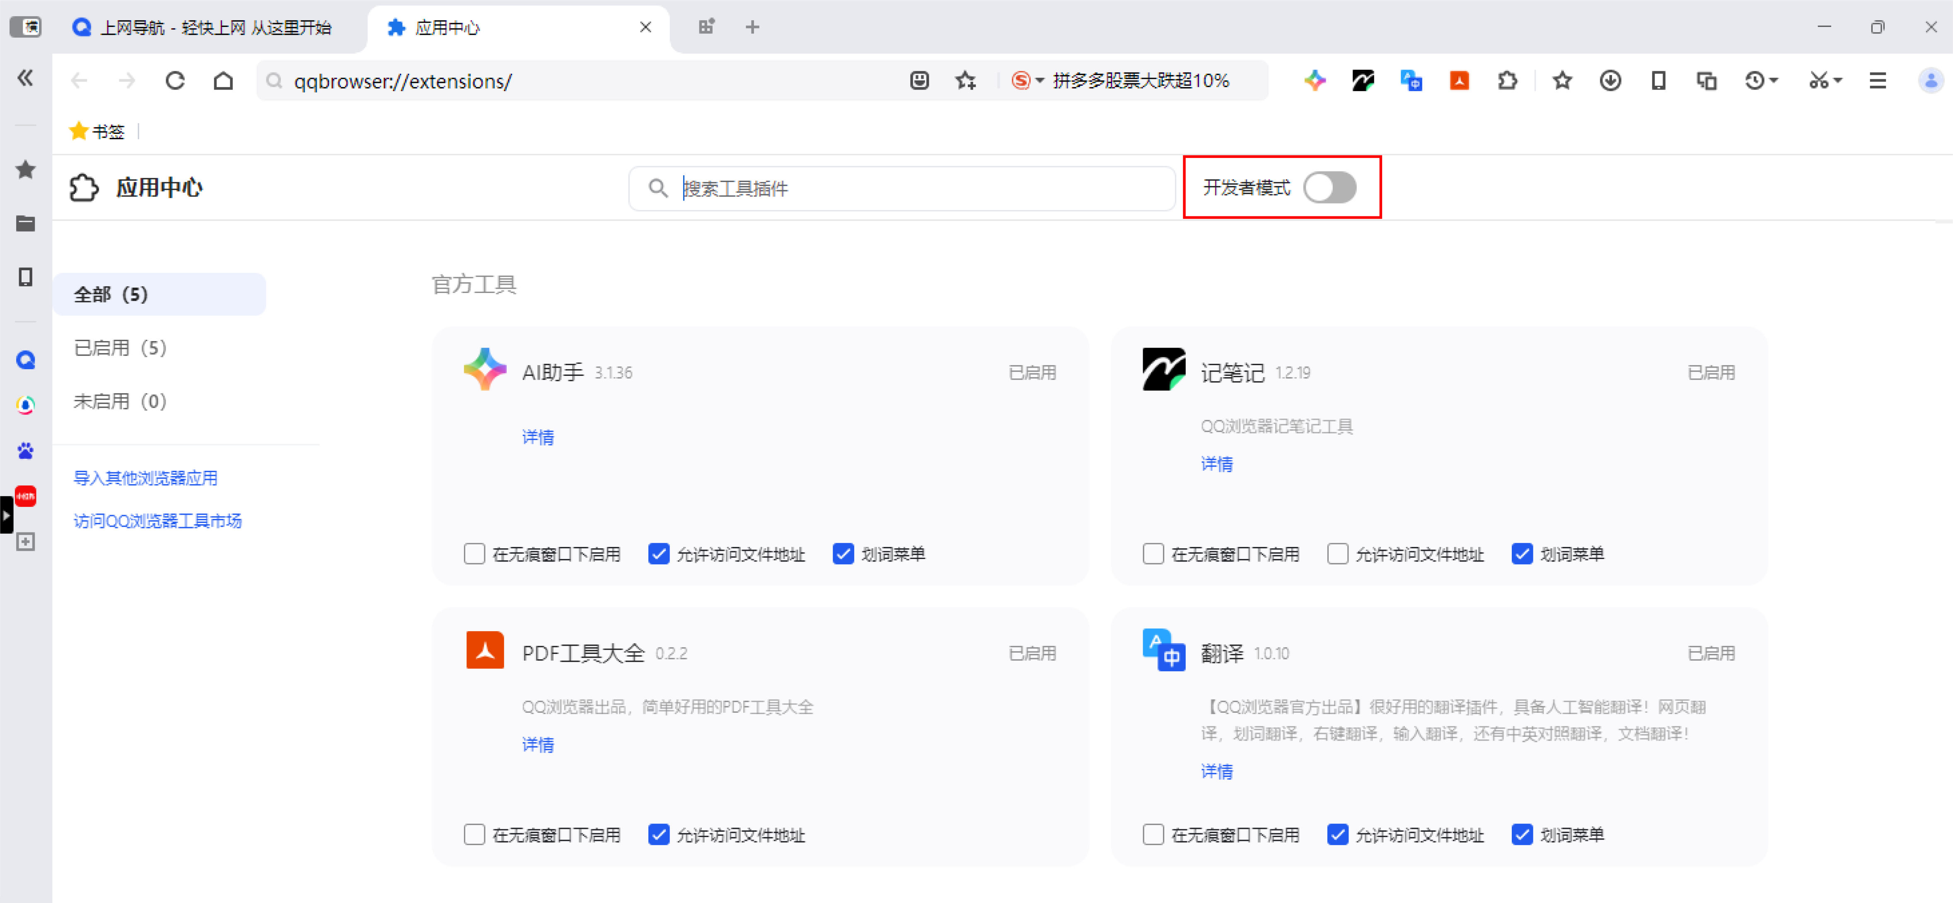This screenshot has height=903, width=1953.
Task: Reload the current page
Action: [175, 80]
